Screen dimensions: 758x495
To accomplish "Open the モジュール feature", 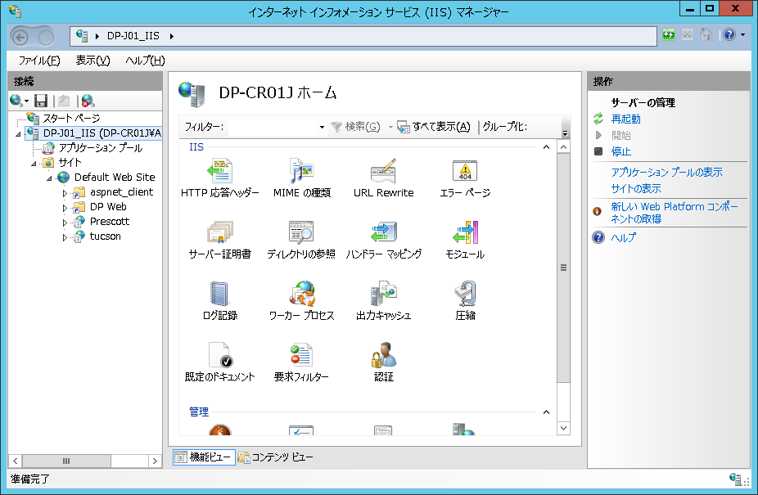I will tap(465, 240).
